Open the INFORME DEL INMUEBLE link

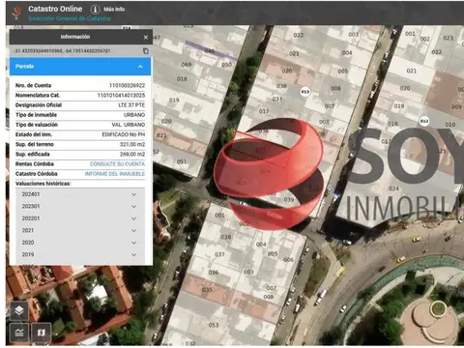[115, 174]
